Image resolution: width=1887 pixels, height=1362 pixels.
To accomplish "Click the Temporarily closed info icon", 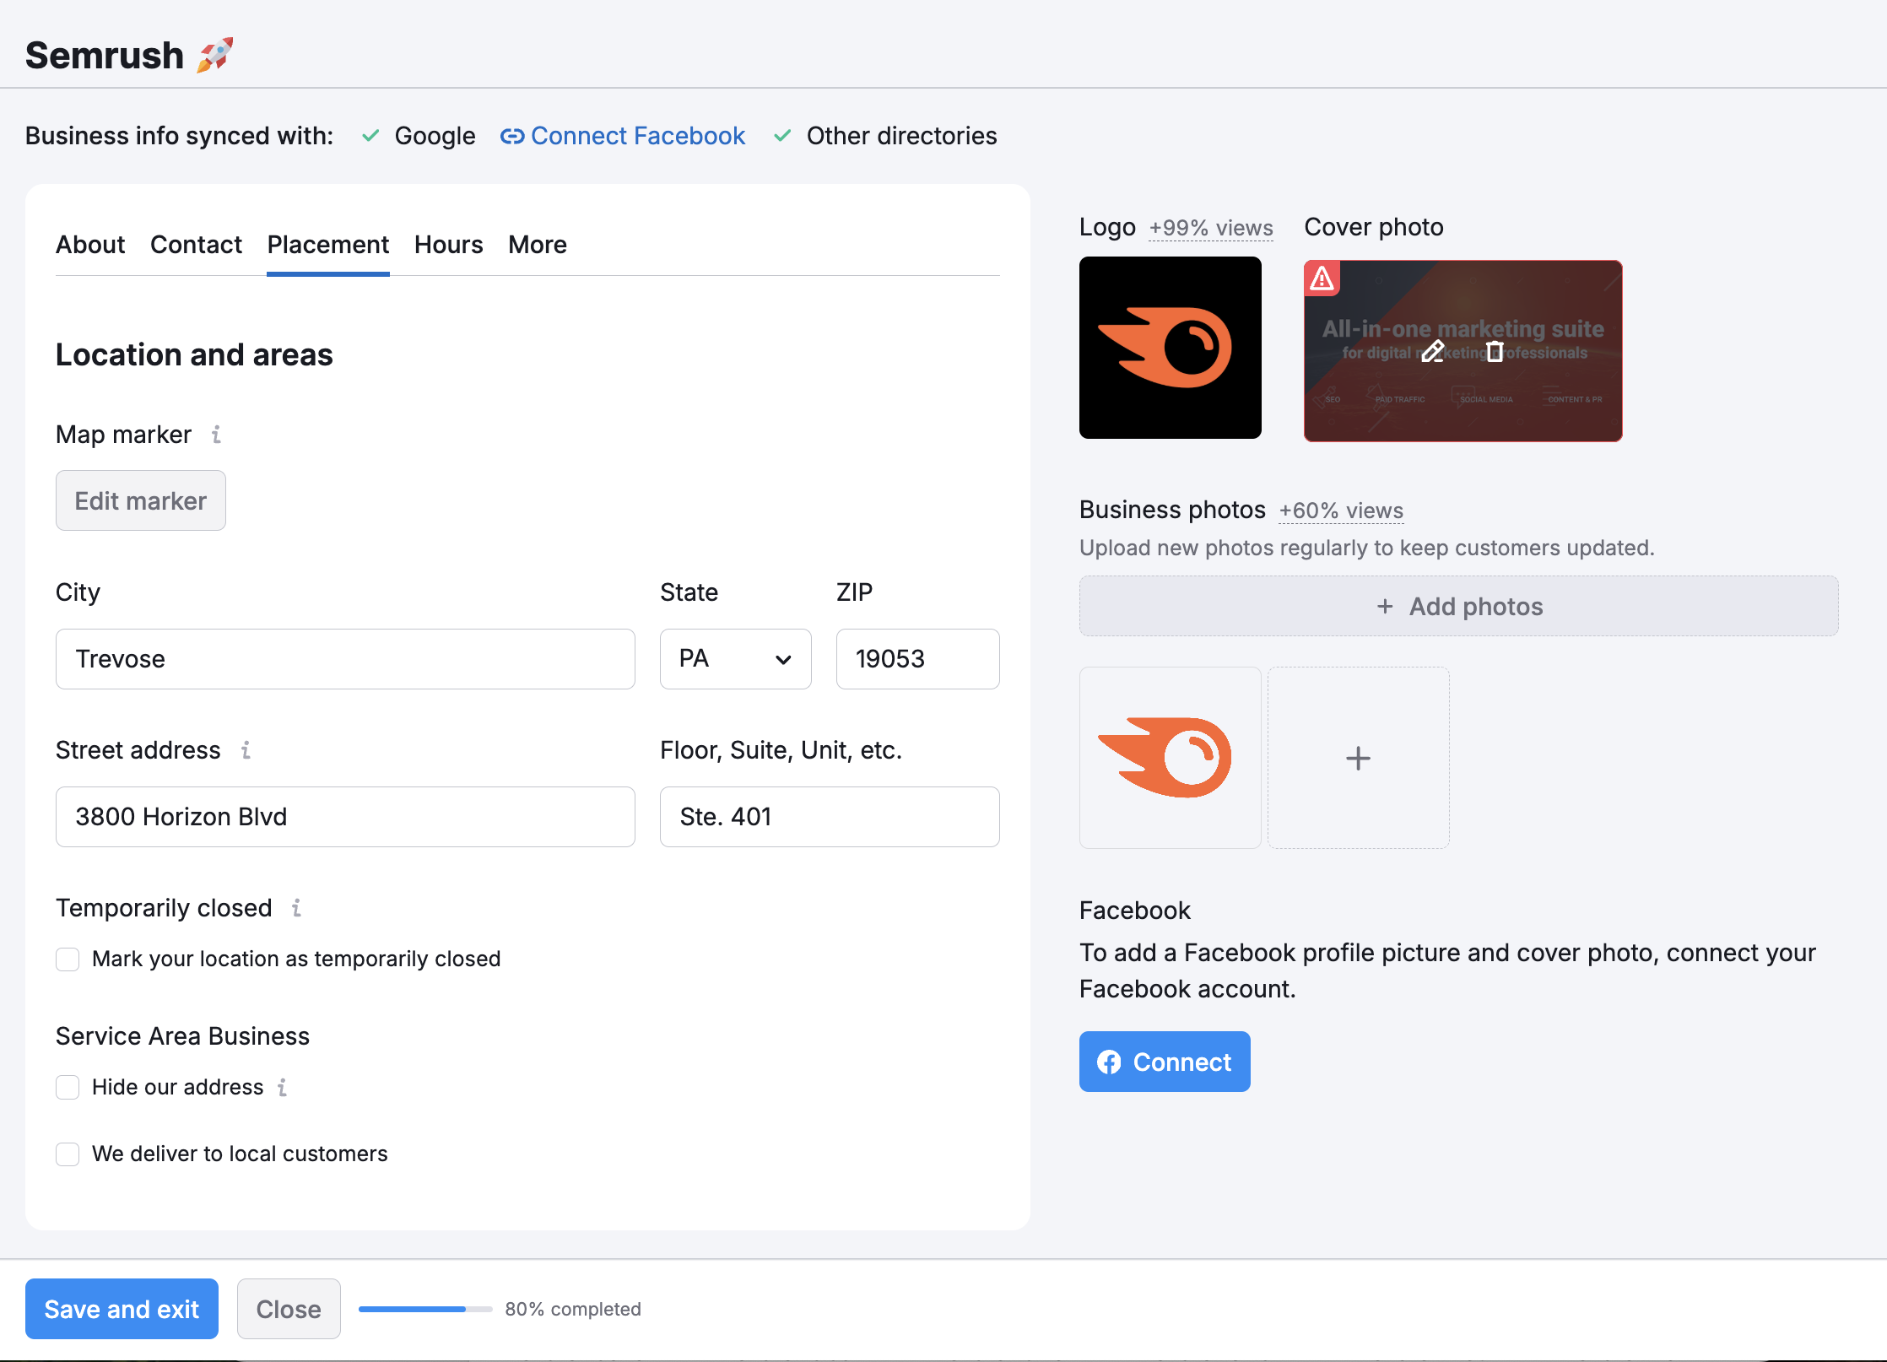I will click(296, 908).
